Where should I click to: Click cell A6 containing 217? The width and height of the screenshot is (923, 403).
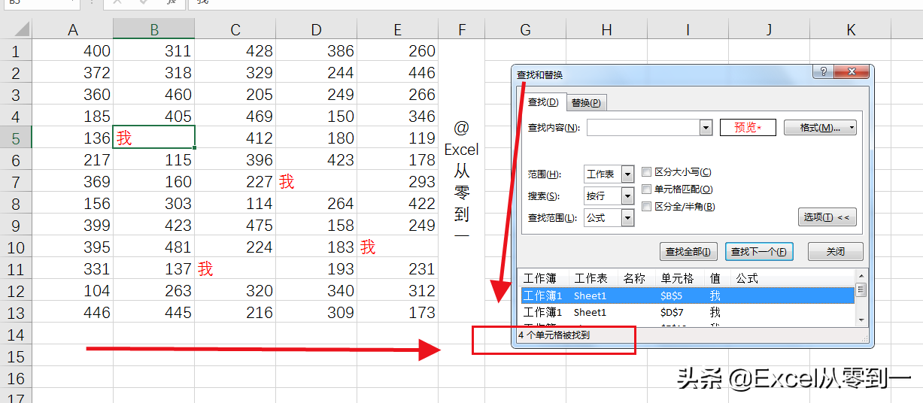point(73,160)
